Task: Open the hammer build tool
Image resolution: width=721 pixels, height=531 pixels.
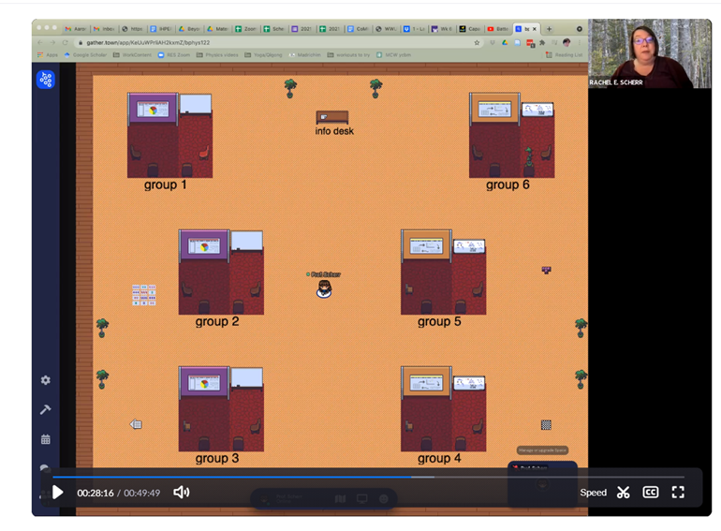Action: click(46, 409)
